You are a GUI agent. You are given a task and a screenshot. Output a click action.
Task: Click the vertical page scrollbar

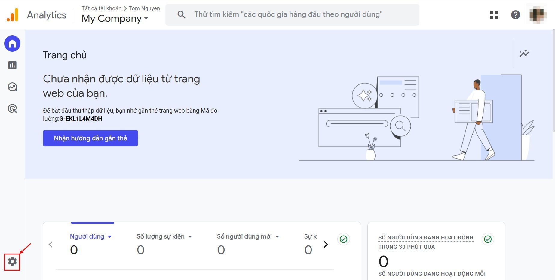(x=553, y=81)
